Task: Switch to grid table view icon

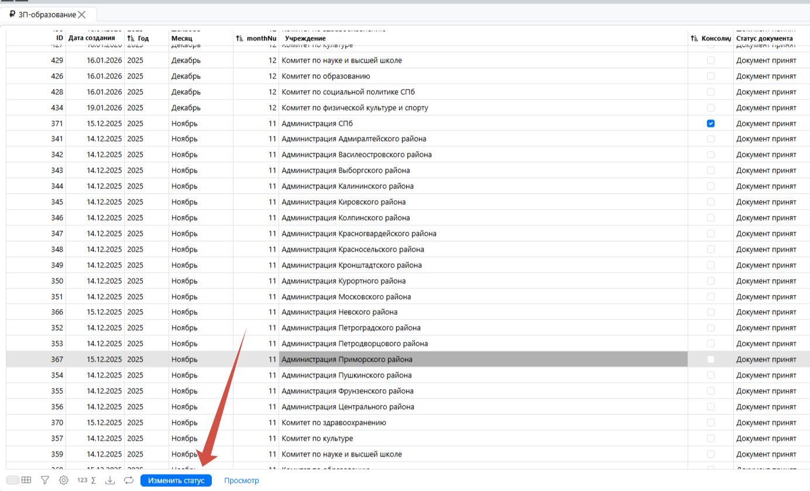Action: tap(26, 480)
